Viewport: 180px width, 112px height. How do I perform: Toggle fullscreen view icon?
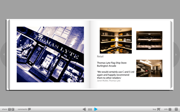pyautogui.click(x=176, y=109)
